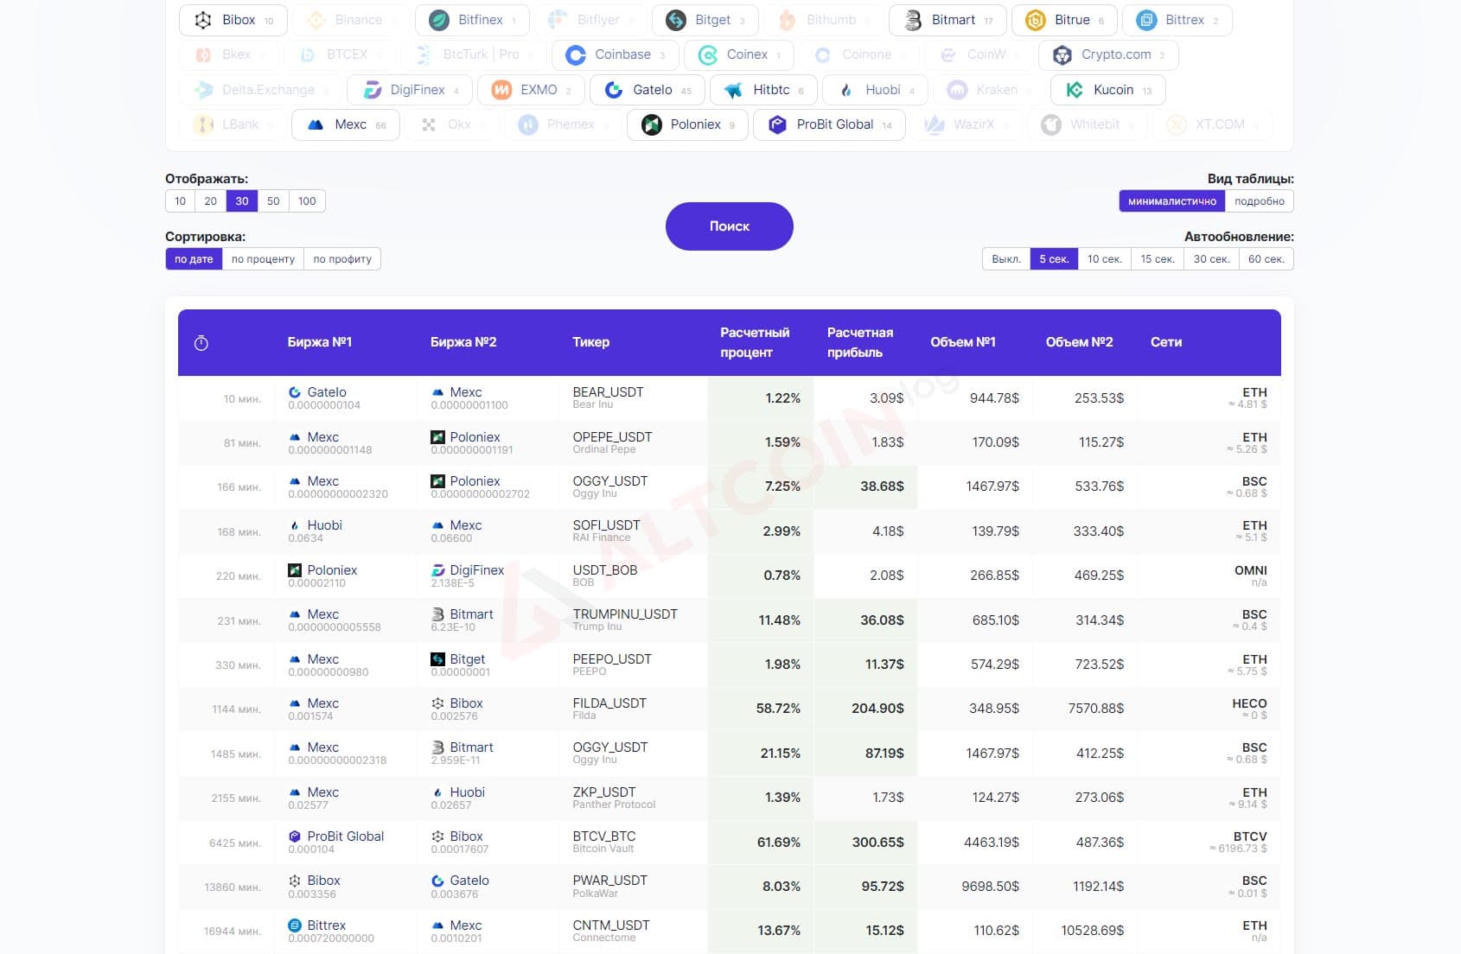Toggle the Huobi exchange filter chip
Image resolution: width=1461 pixels, height=954 pixels.
pos(875,90)
